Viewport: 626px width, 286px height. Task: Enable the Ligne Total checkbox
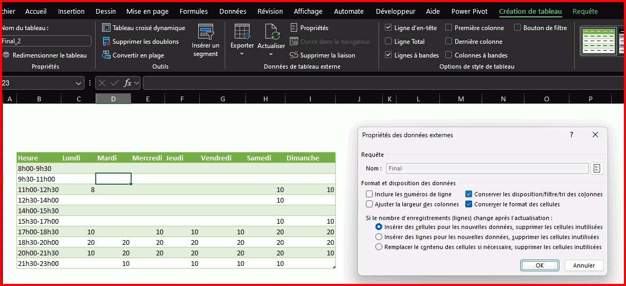point(389,42)
